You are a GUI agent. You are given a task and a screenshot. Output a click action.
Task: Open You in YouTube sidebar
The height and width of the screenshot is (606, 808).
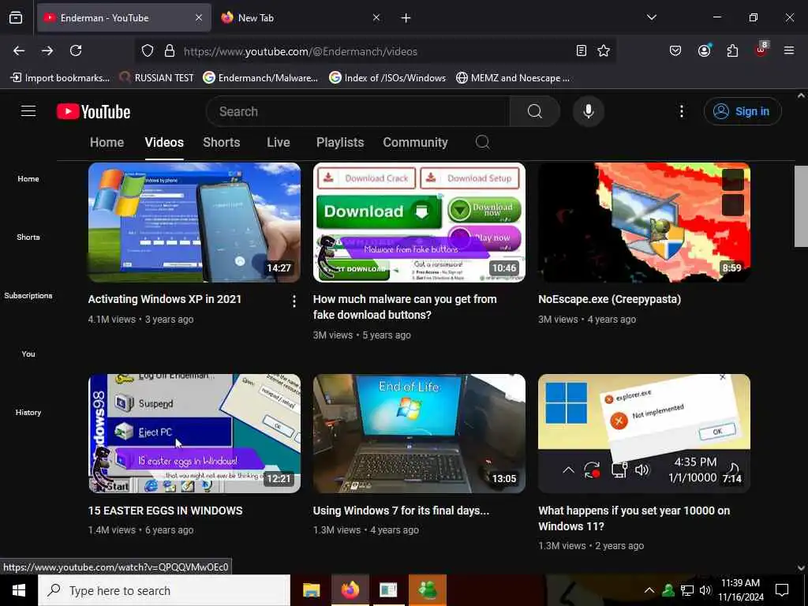(28, 354)
